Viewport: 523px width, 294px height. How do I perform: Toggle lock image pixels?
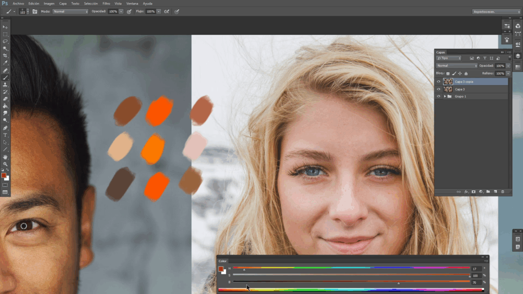454,73
